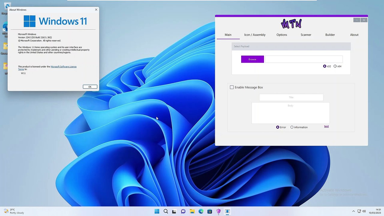Open the Start menu on taskbar
384x216 pixels.
click(157, 211)
